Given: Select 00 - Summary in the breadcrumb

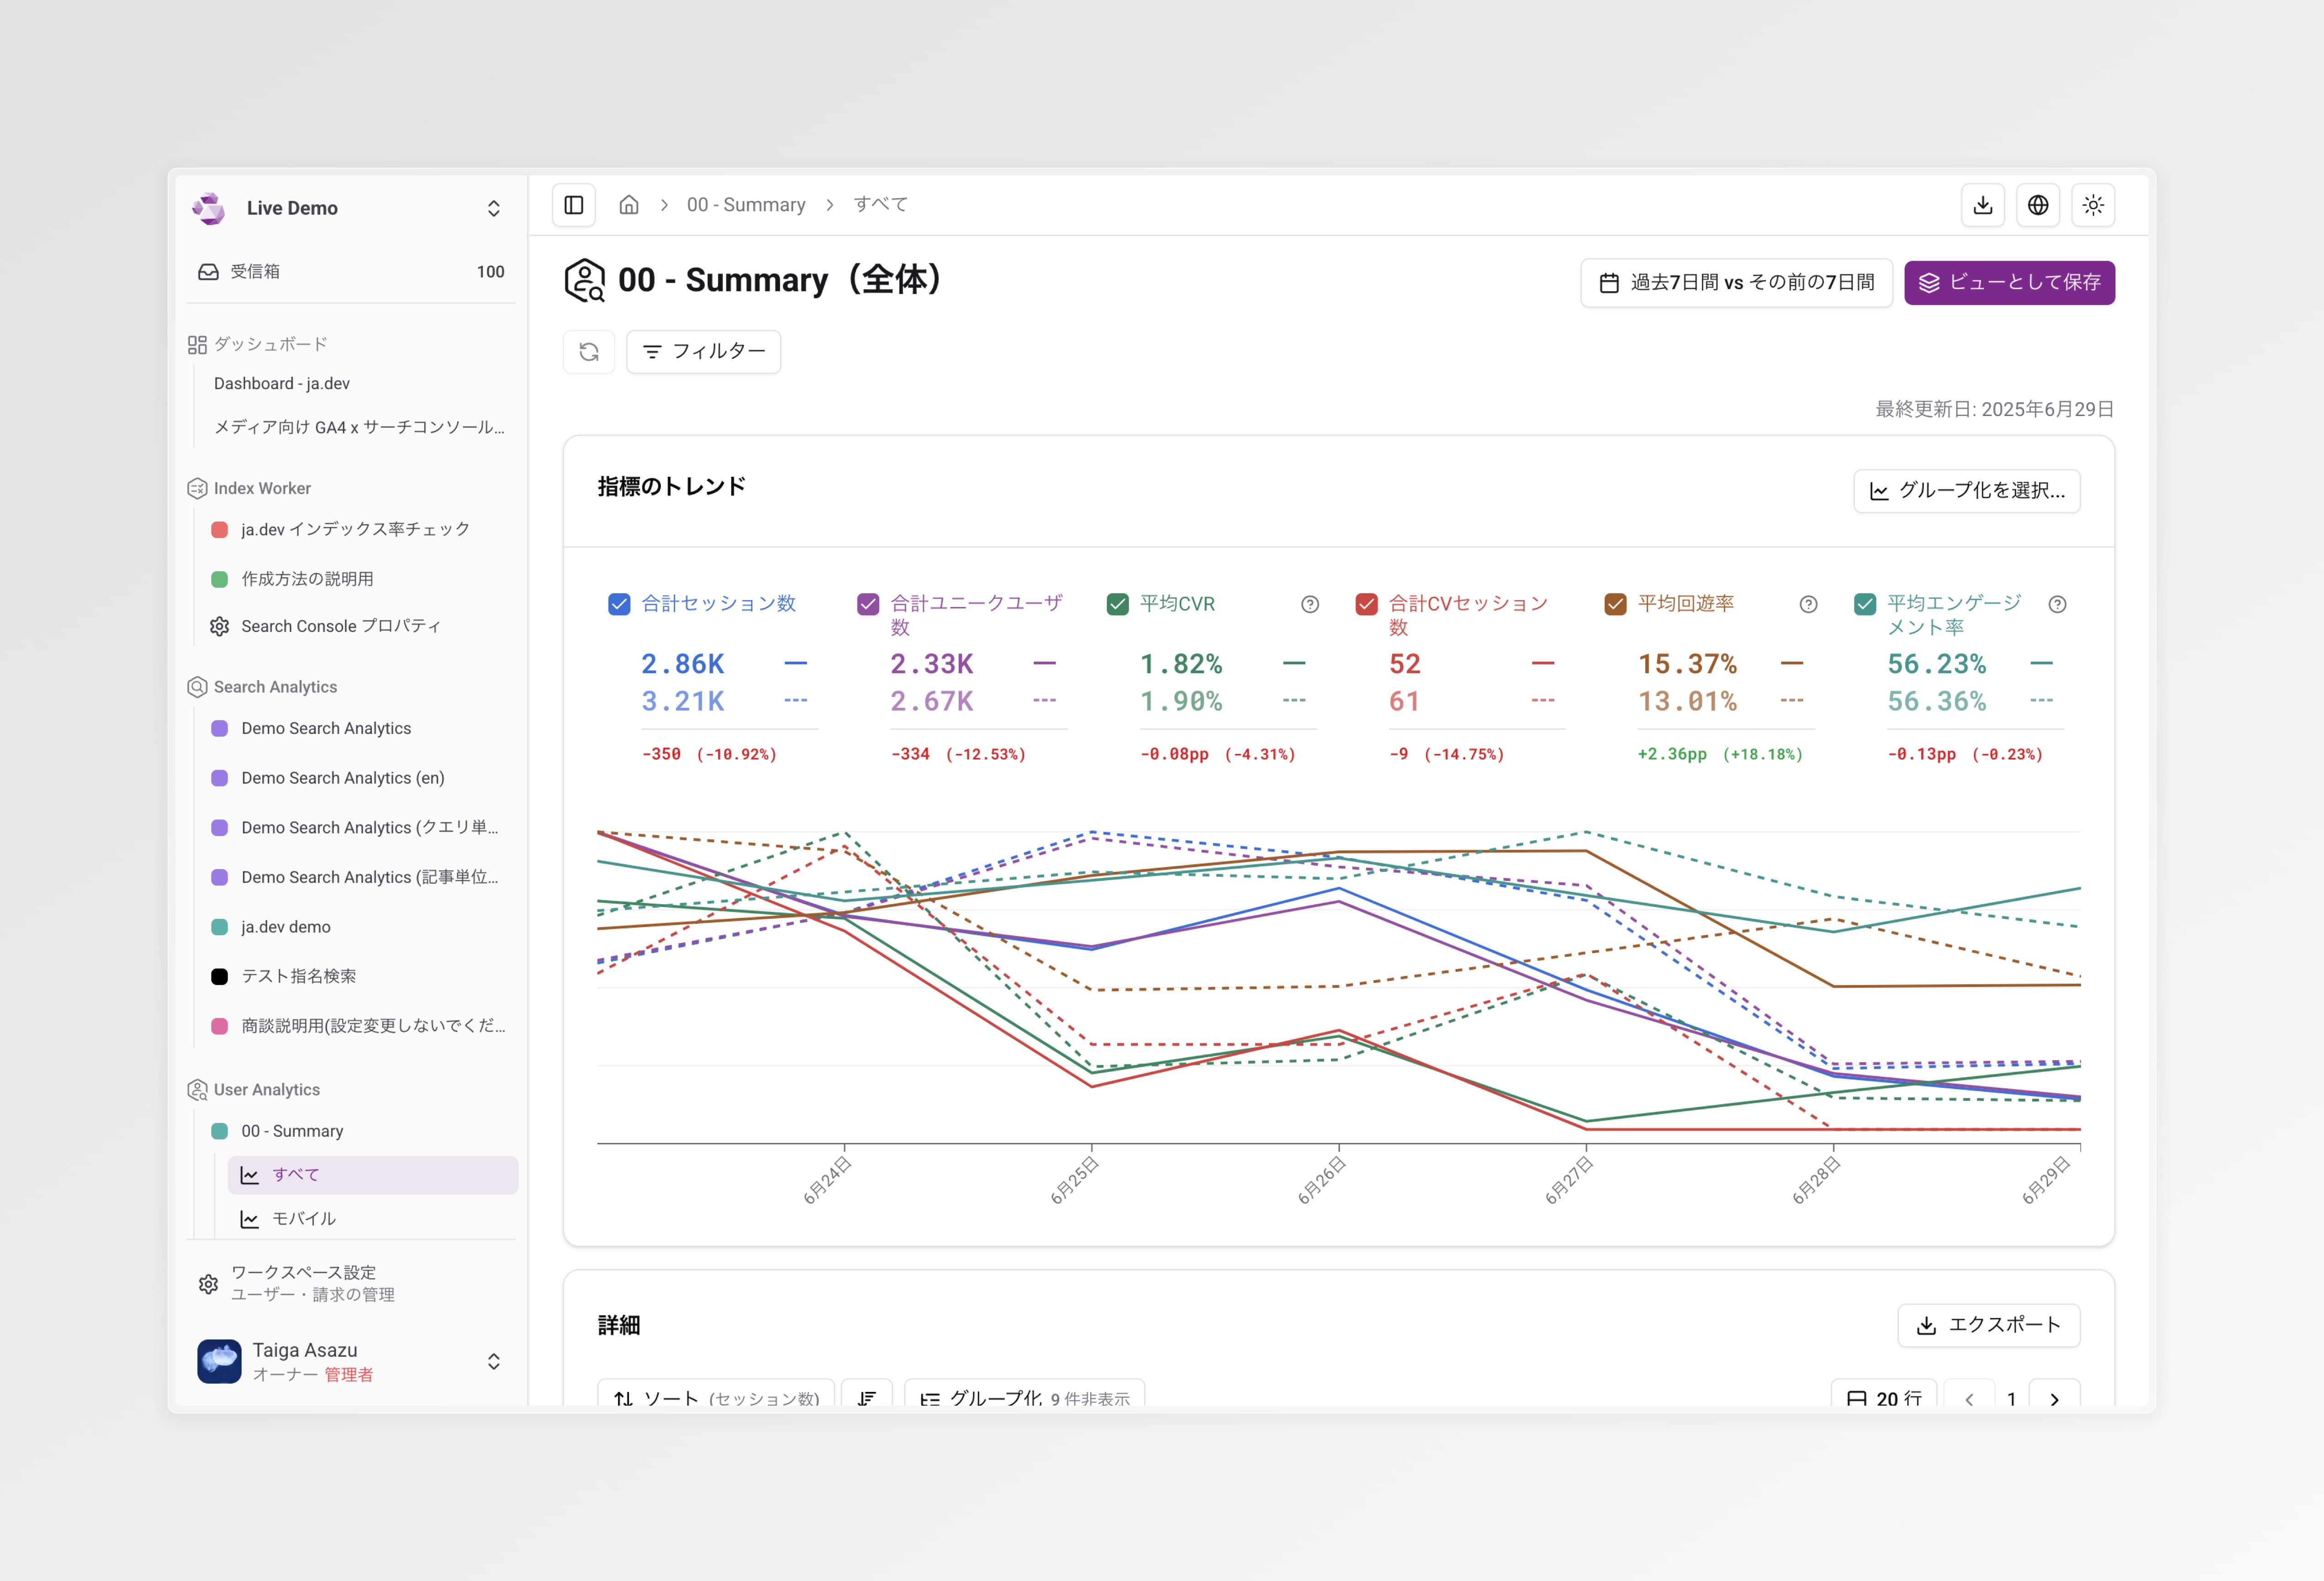Looking at the screenshot, I should coord(745,204).
